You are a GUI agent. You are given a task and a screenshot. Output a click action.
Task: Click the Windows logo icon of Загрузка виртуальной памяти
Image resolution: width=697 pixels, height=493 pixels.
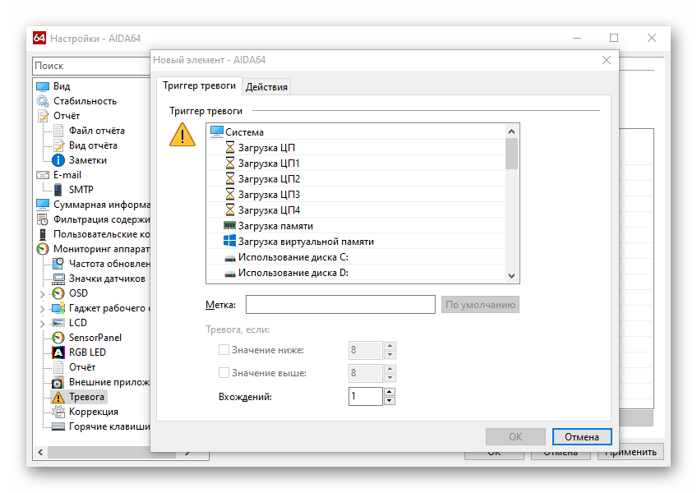[229, 241]
